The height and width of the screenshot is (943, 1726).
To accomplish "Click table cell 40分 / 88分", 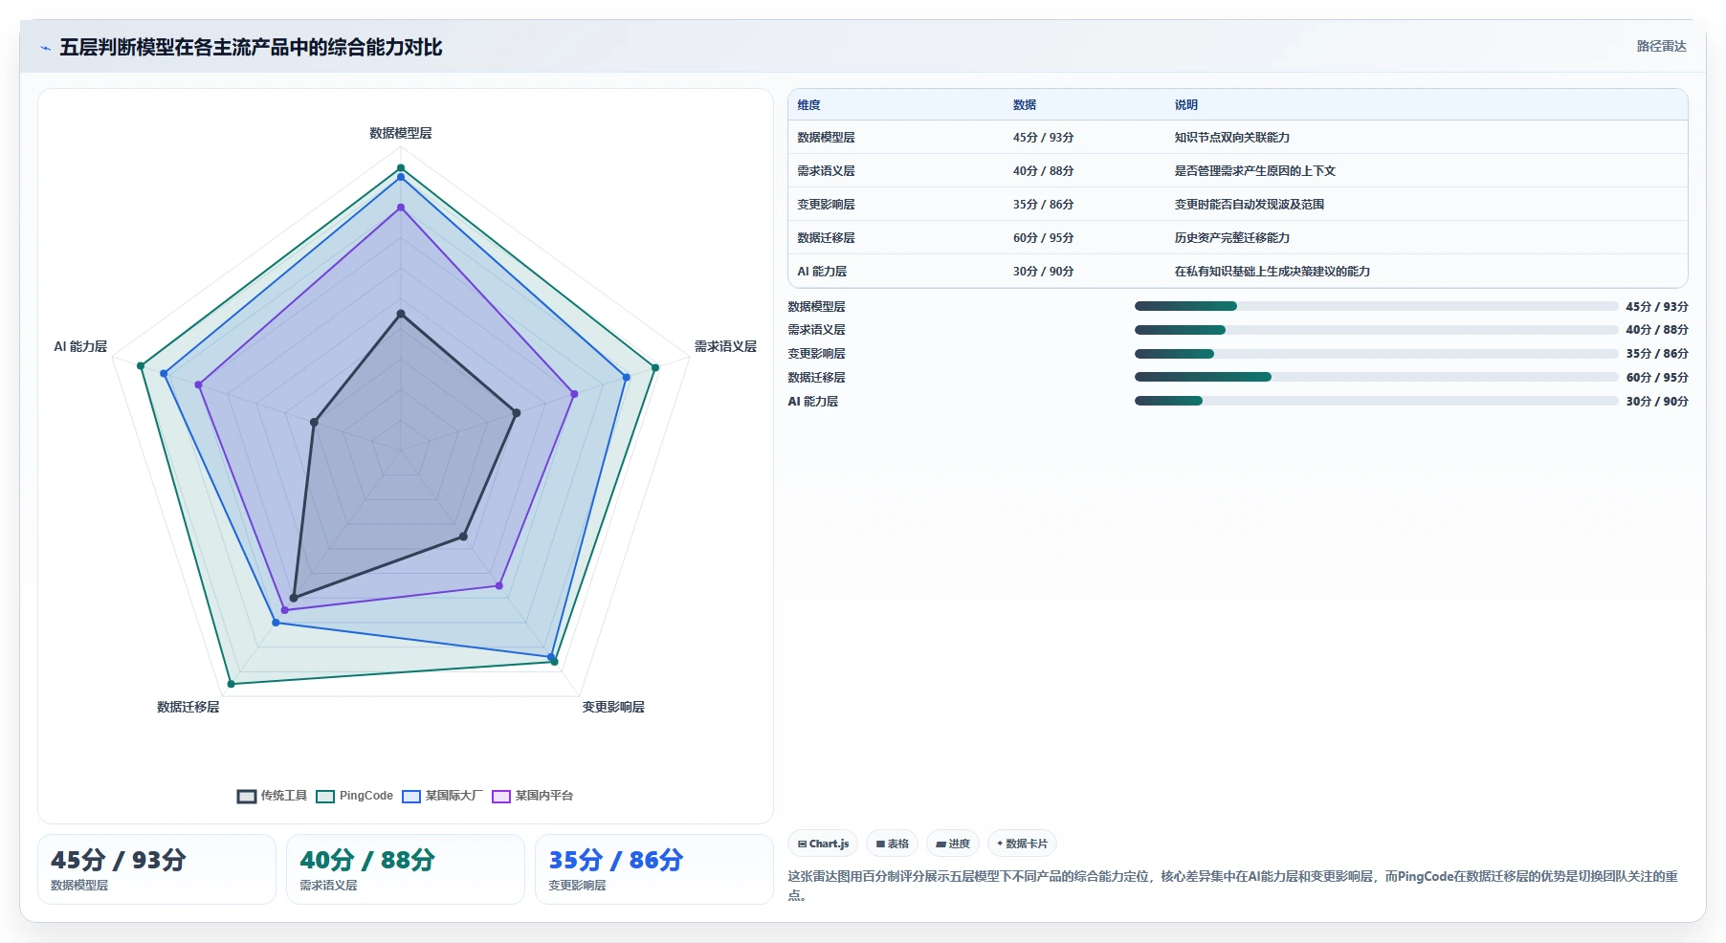I will click(1044, 171).
